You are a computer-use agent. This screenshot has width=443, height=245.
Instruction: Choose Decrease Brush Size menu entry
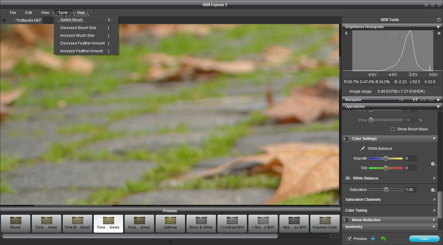pos(86,28)
